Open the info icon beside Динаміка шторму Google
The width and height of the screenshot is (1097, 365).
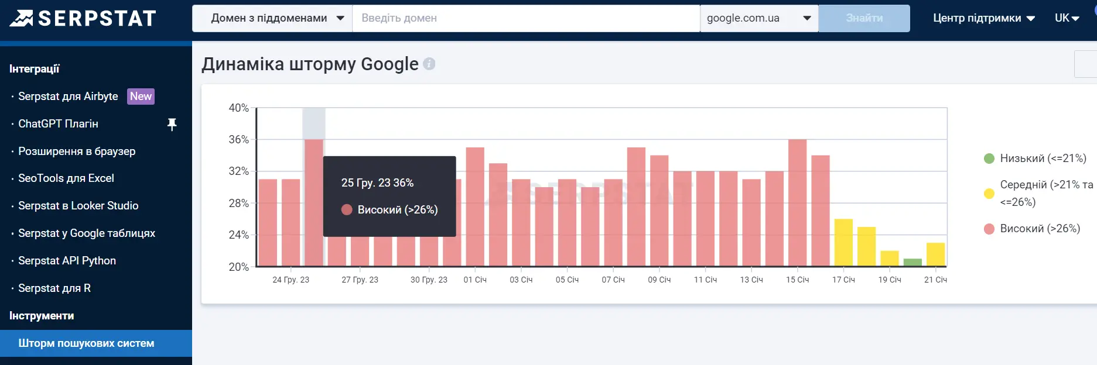[429, 64]
